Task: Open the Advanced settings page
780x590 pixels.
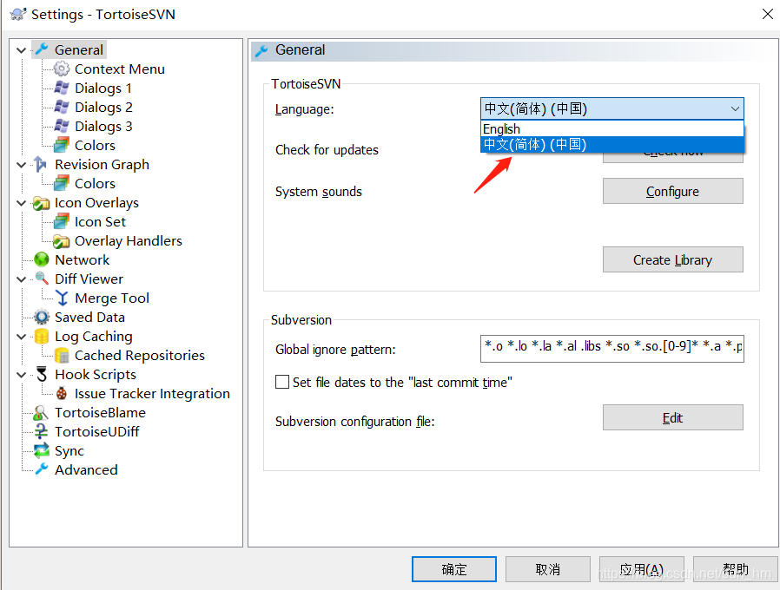Action: click(x=86, y=469)
